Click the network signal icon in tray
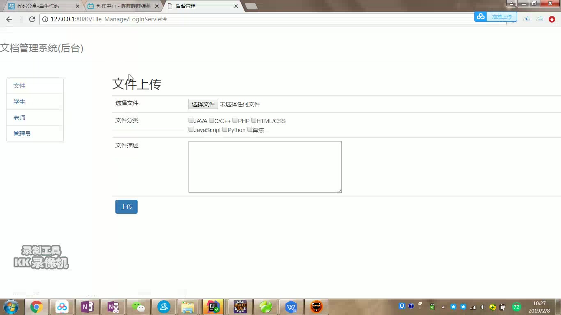Screen dimensions: 561x315 pyautogui.click(x=474, y=306)
